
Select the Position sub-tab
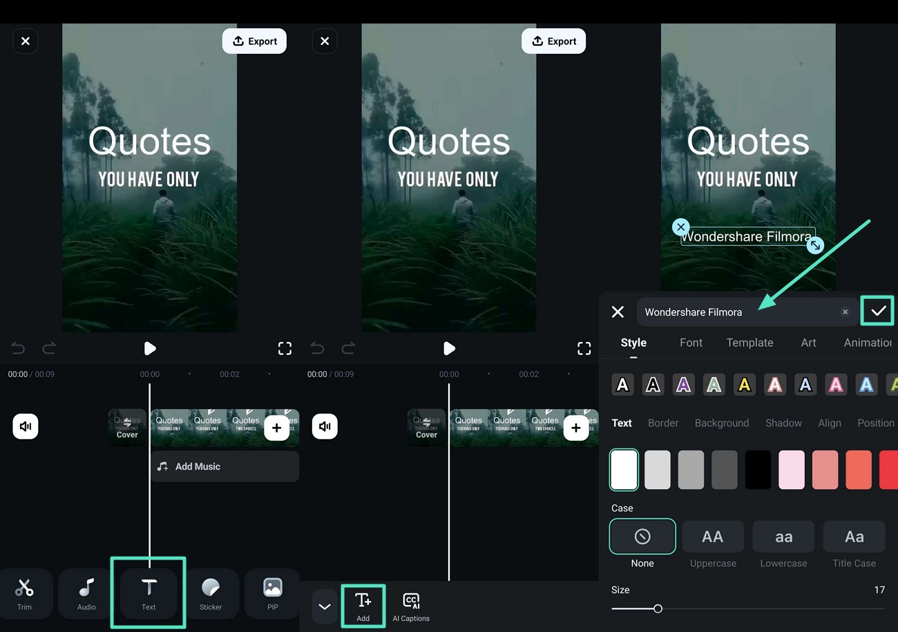point(876,423)
